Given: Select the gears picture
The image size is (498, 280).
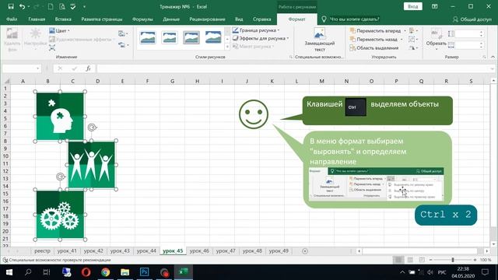Looking at the screenshot, I should 60,215.
